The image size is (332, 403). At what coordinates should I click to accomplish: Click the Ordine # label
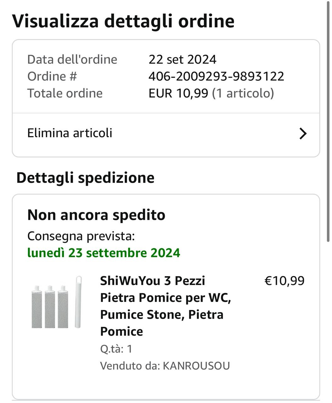[x=52, y=76]
